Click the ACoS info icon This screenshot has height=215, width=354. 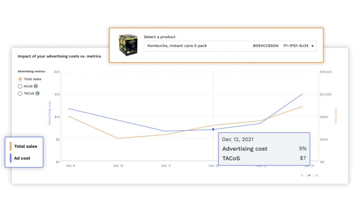(36, 86)
